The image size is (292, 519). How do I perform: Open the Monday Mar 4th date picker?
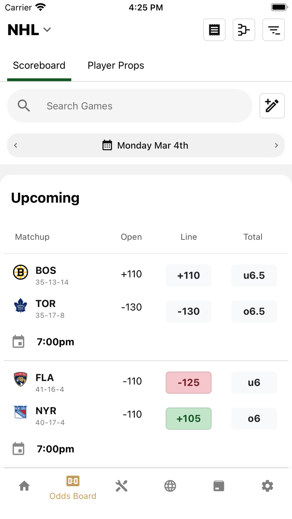146,145
